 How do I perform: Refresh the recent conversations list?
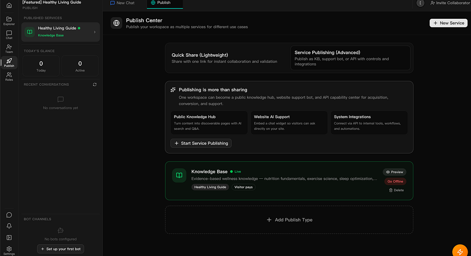coord(95,84)
